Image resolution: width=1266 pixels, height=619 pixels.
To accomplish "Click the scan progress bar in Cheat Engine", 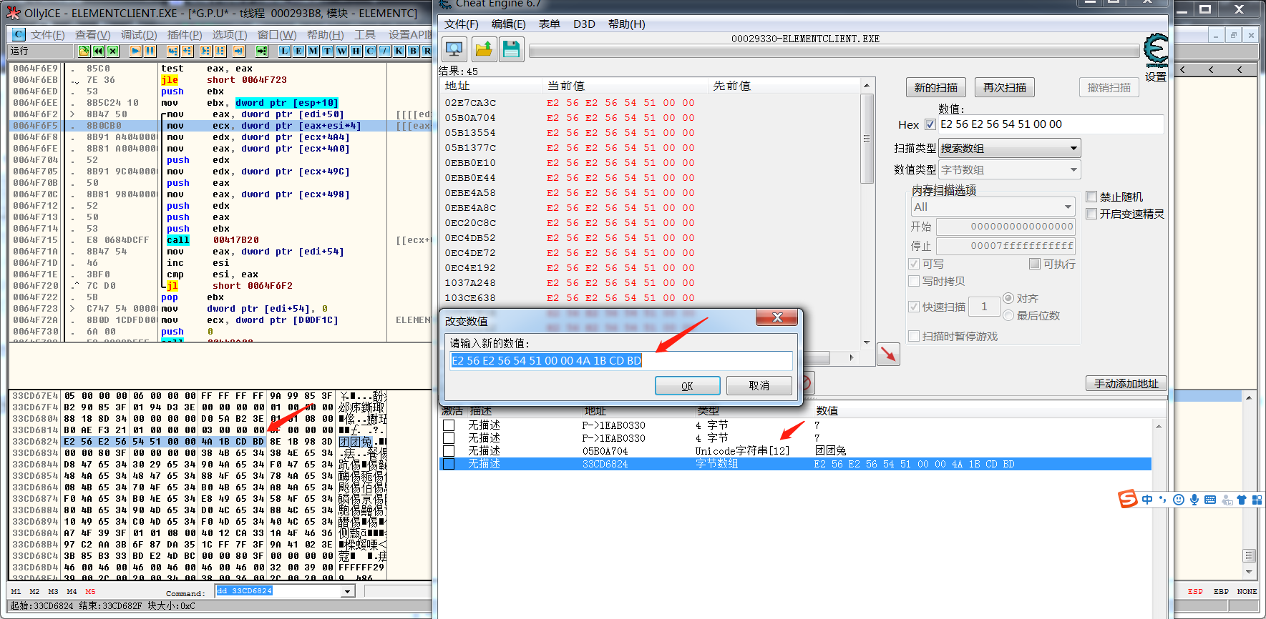I will point(834,51).
